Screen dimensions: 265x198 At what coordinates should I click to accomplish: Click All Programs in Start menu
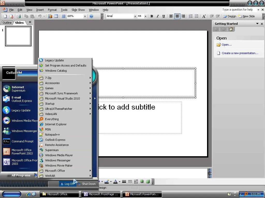(21, 175)
